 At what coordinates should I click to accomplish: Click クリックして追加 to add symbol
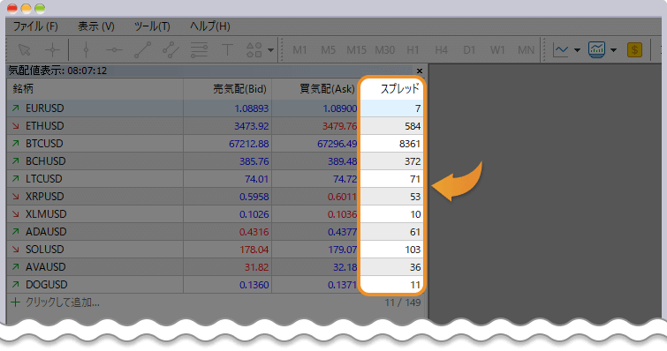[x=63, y=302]
